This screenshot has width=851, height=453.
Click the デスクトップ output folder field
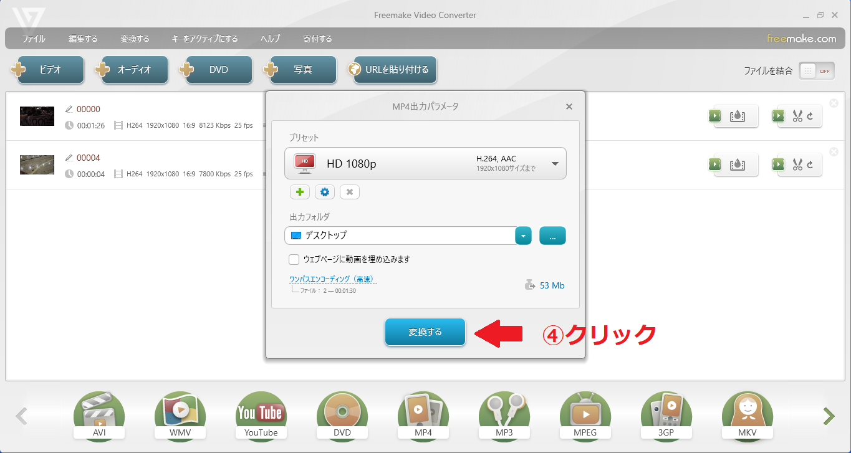tap(400, 236)
